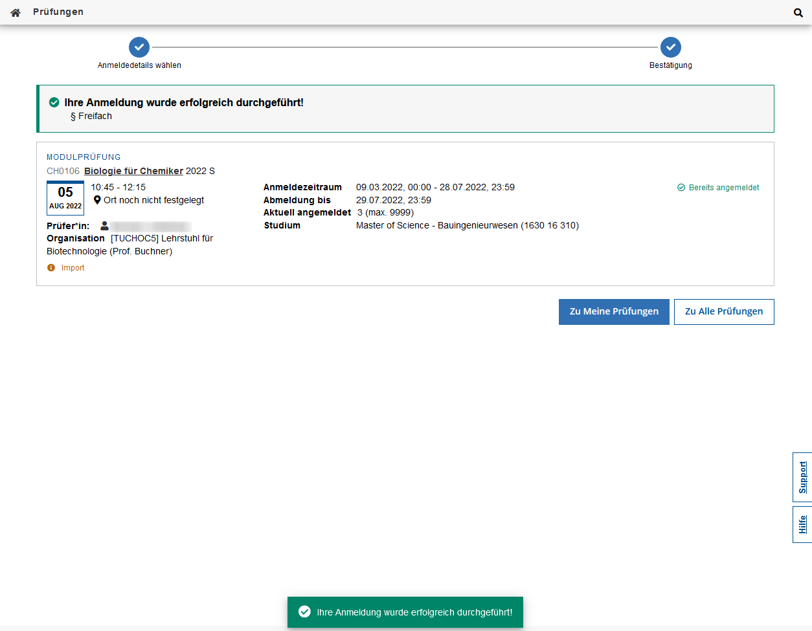Click the location pin icon
Image resolution: width=812 pixels, height=631 pixels.
click(97, 200)
